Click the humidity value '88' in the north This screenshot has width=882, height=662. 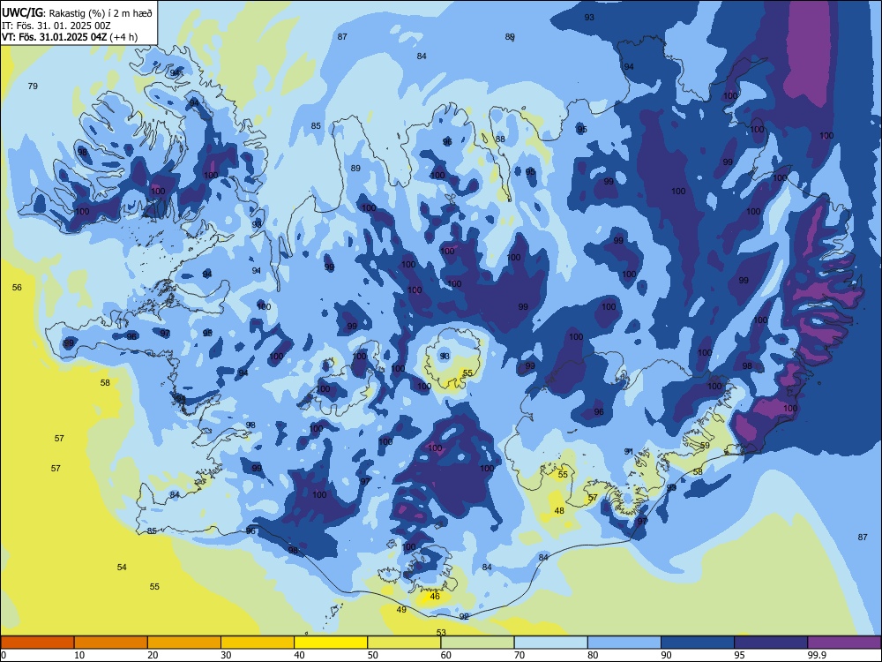(x=500, y=139)
